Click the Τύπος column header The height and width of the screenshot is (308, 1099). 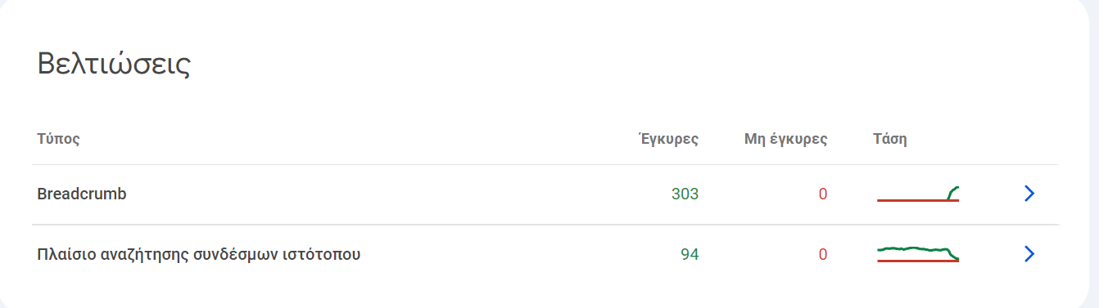(58, 139)
